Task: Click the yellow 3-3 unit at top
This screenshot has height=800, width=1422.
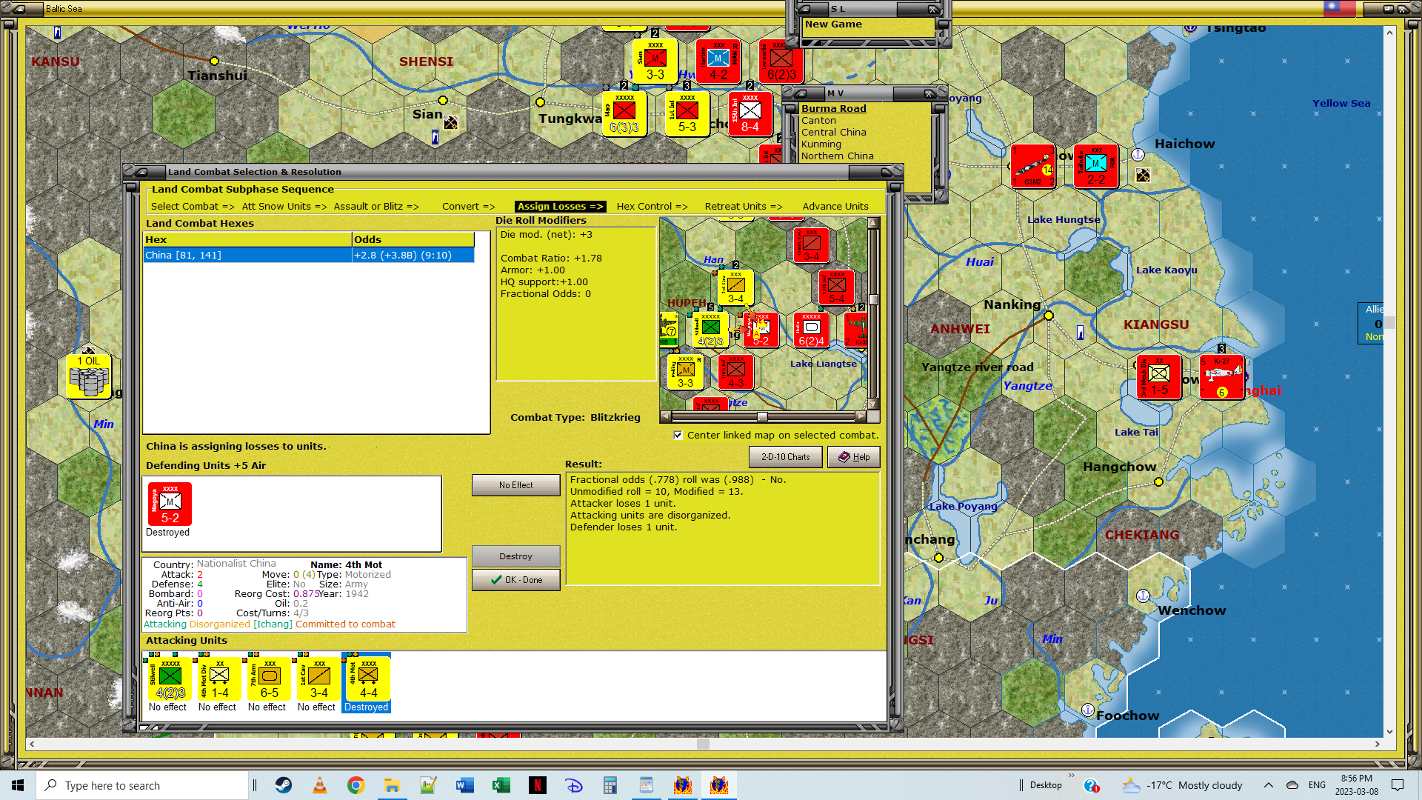Action: pos(655,61)
